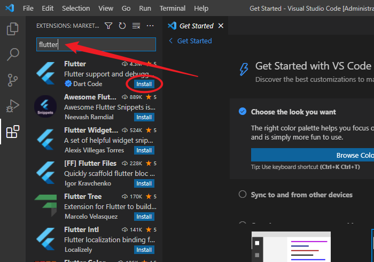Open the Explorer view in activity bar

13,29
